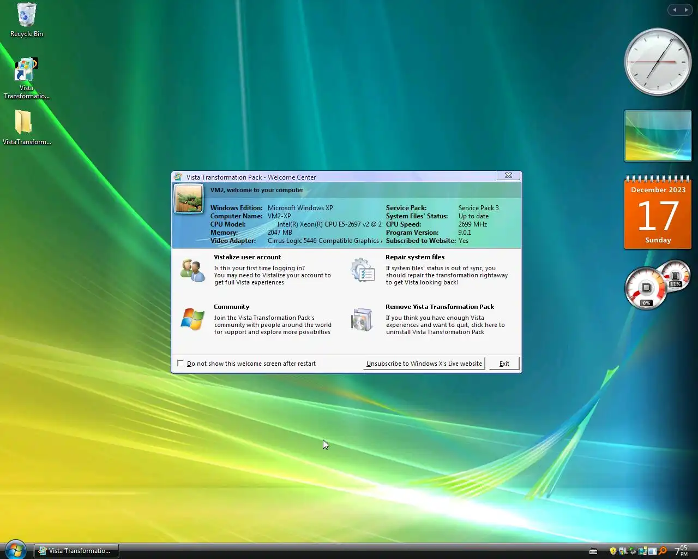
Task: Click the slideshow picture gadget in the sidebar
Action: pyautogui.click(x=658, y=136)
